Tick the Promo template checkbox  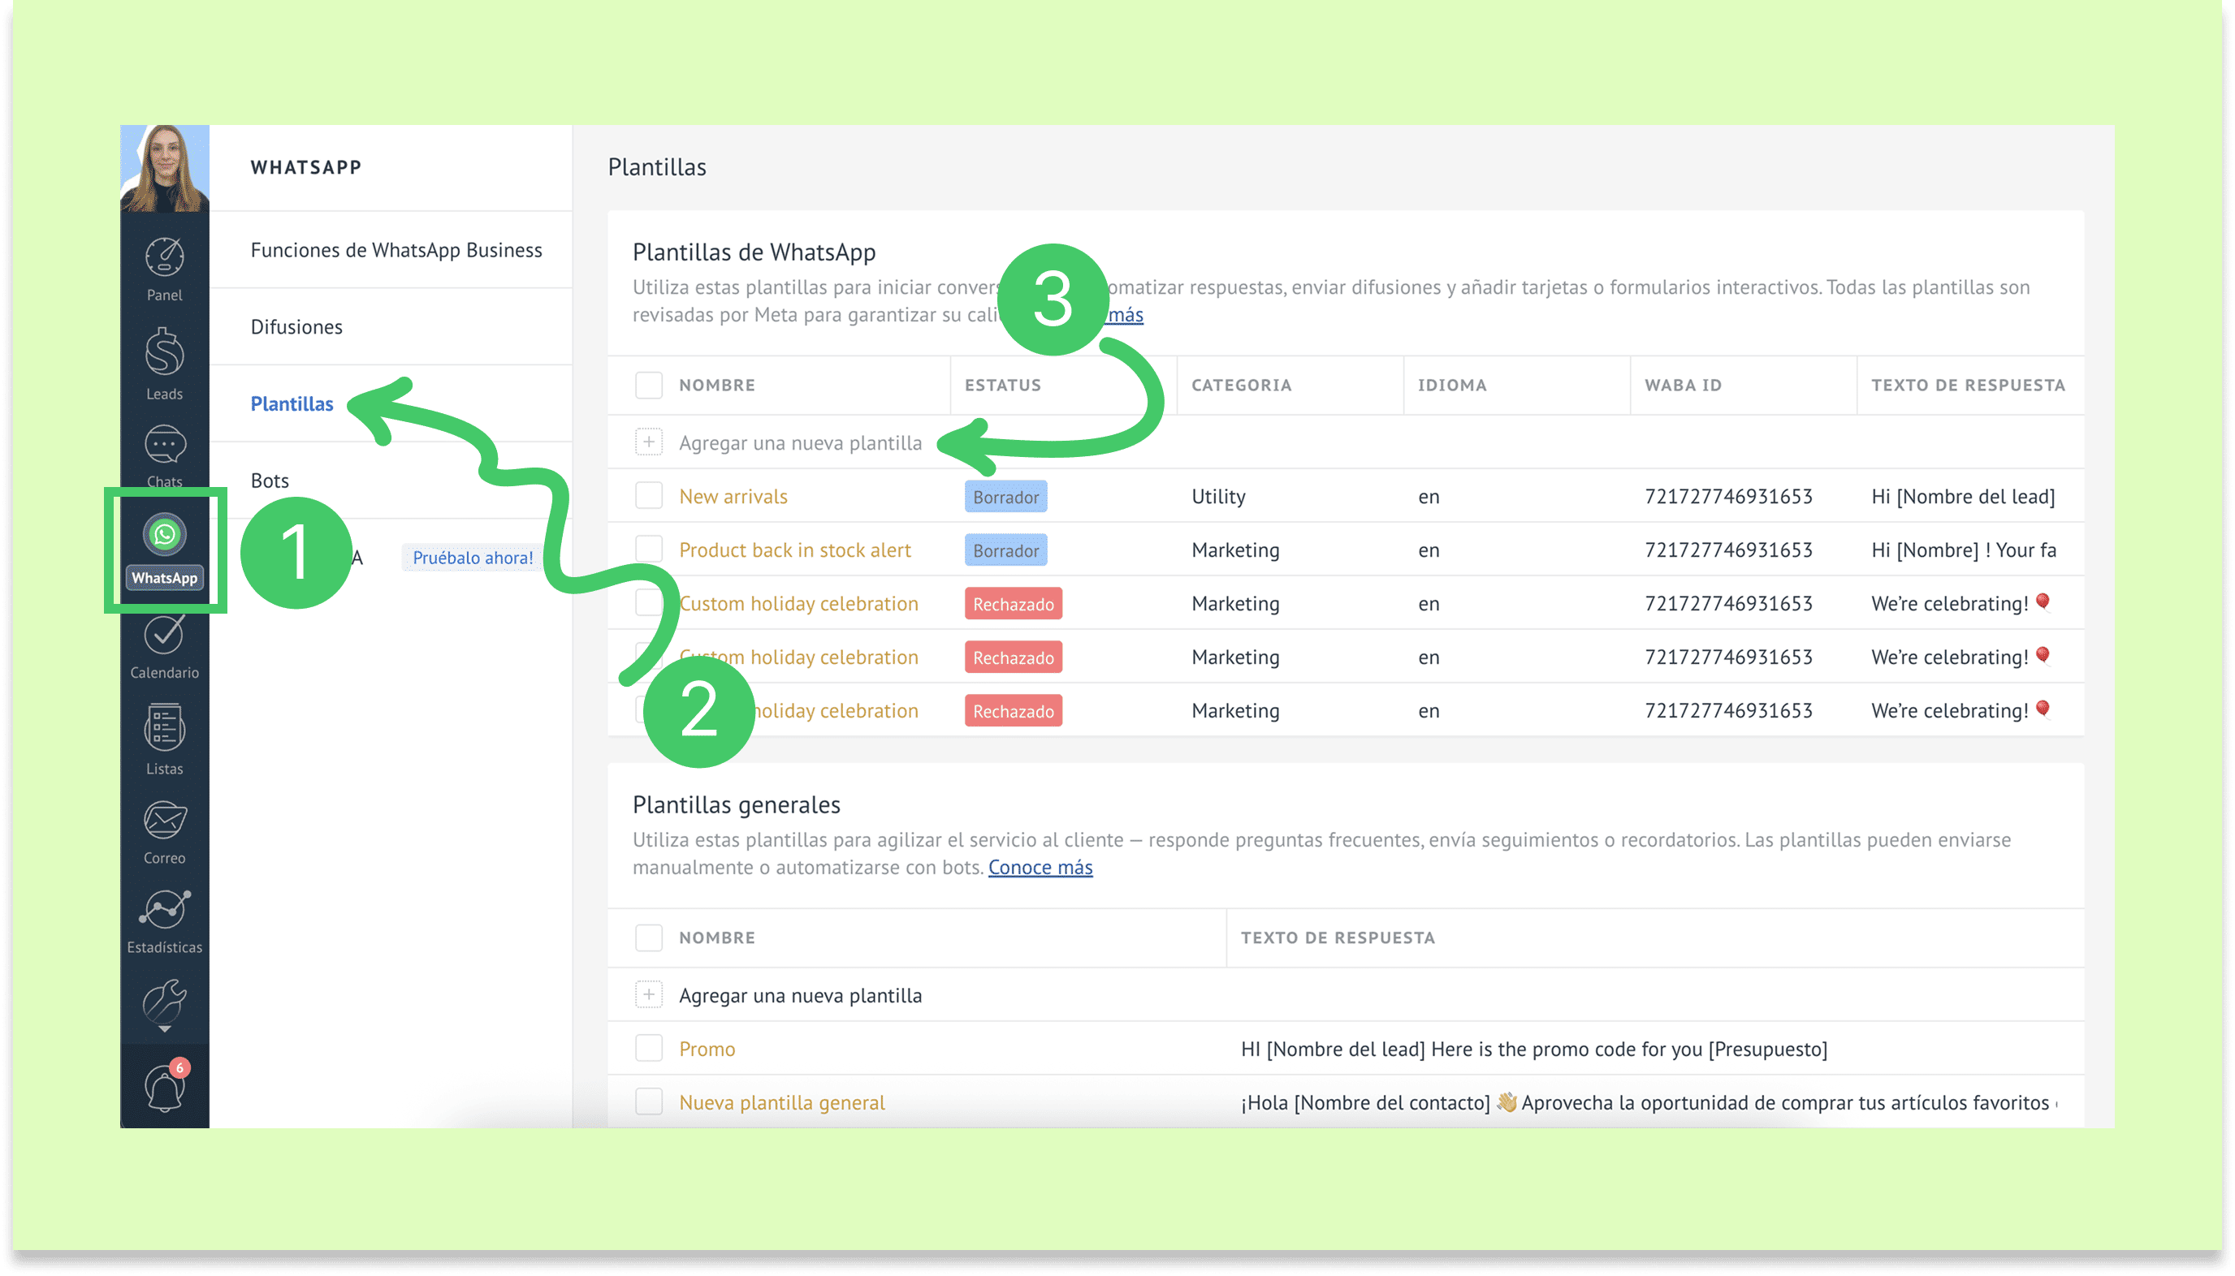coord(648,1048)
